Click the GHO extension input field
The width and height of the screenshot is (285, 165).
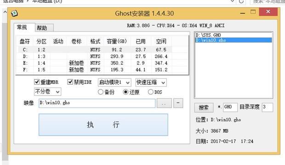tap(230, 107)
